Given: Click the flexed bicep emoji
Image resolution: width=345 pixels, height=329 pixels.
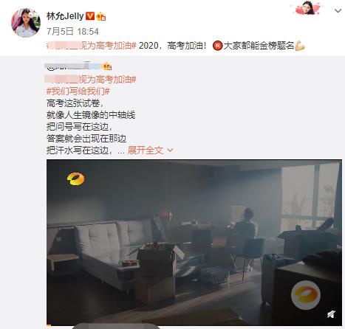Looking at the screenshot, I should pyautogui.click(x=300, y=46).
